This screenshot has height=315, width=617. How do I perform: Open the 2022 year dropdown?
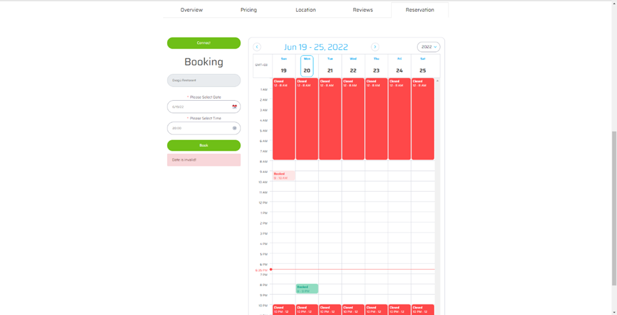tap(428, 46)
